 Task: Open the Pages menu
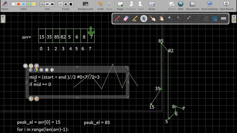pyautogui.click(x=120, y=6)
